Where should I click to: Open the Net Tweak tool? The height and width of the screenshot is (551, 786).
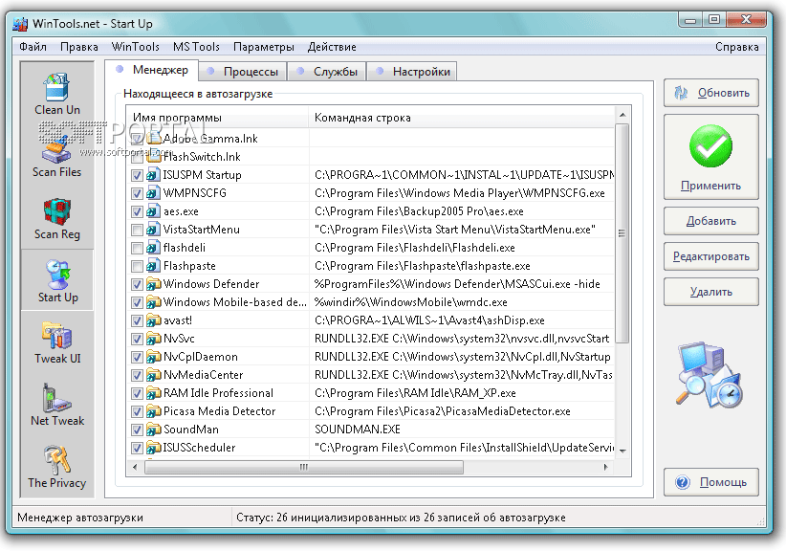point(57,405)
